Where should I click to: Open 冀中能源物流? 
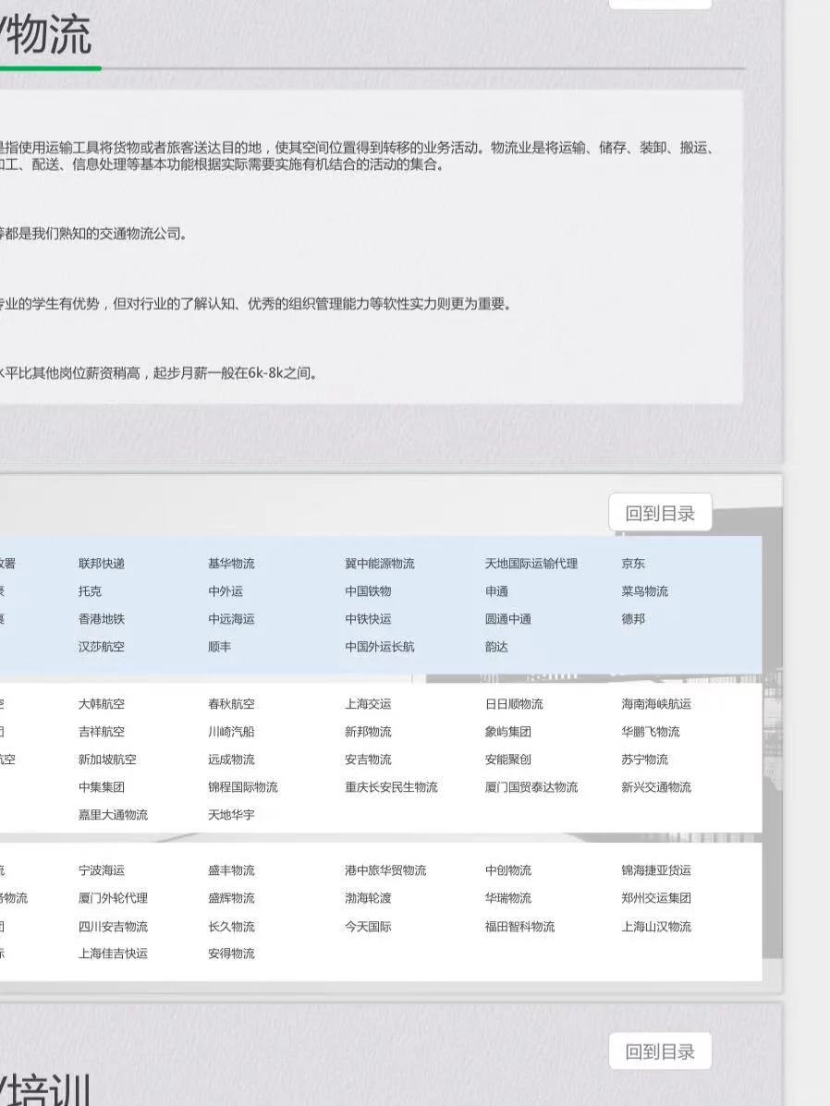click(380, 563)
